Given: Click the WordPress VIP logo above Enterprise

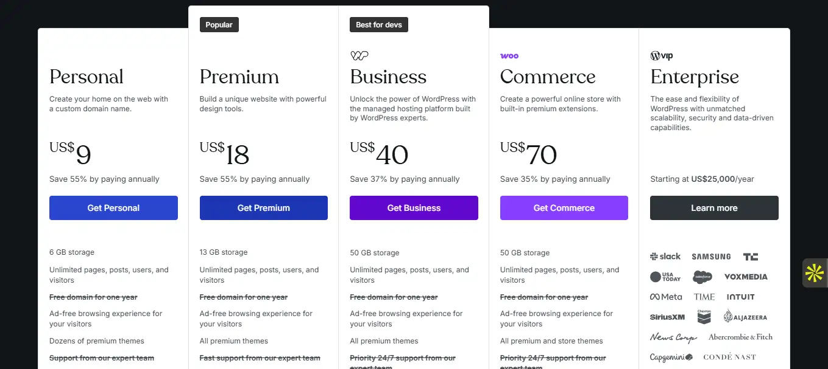Looking at the screenshot, I should click(662, 56).
